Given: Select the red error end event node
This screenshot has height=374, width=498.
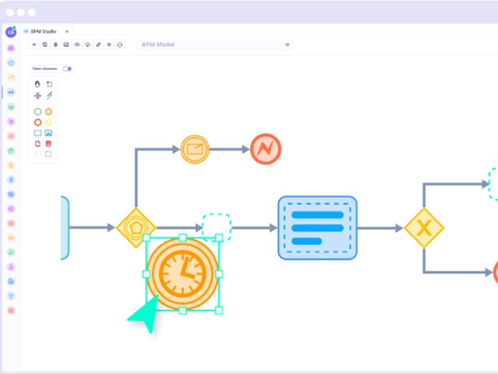Looking at the screenshot, I should click(x=266, y=149).
